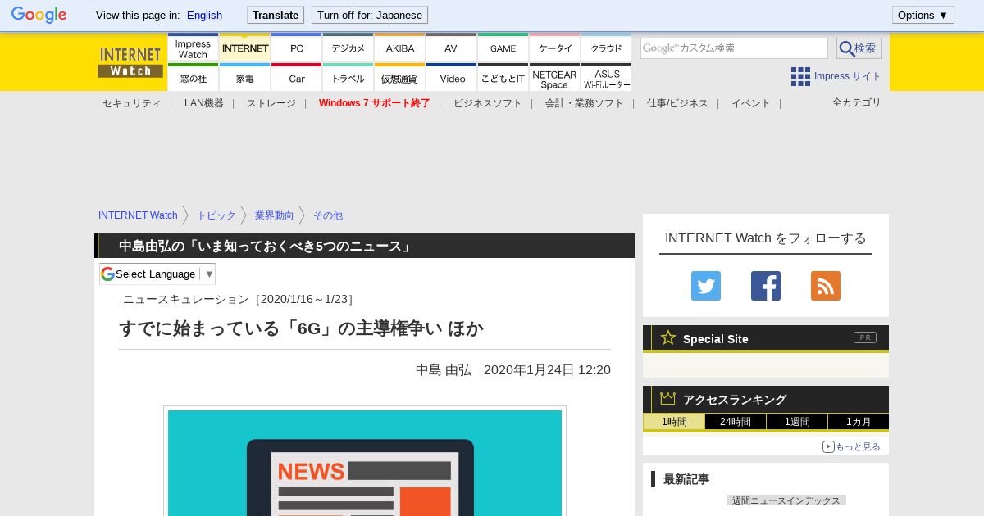Choose English as the page language
Image resolution: width=984 pixels, height=516 pixels.
pyautogui.click(x=204, y=15)
